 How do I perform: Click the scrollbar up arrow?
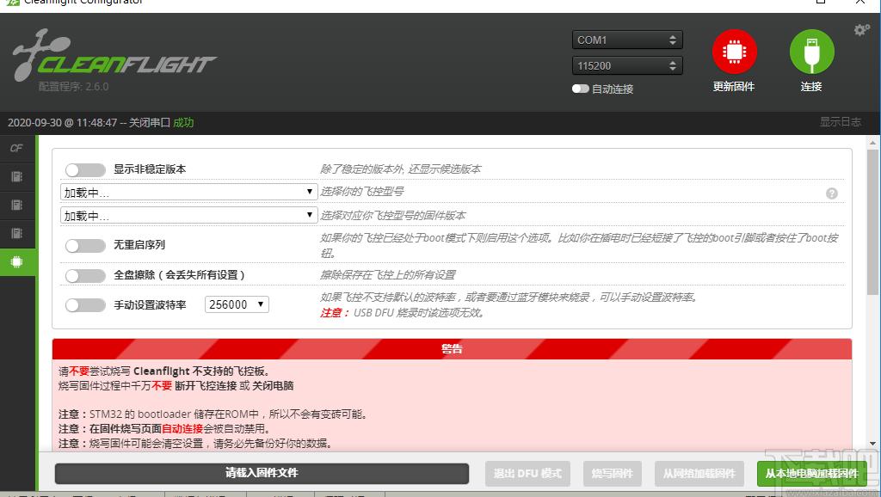pos(872,144)
